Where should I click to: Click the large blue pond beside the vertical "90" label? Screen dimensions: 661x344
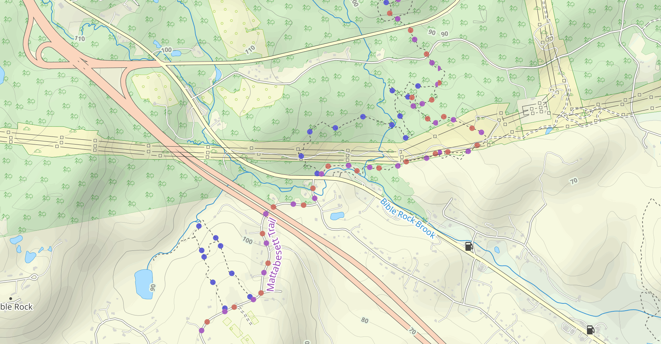pos(144,284)
